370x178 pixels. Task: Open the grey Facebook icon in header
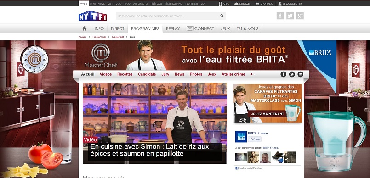[x=280, y=16]
